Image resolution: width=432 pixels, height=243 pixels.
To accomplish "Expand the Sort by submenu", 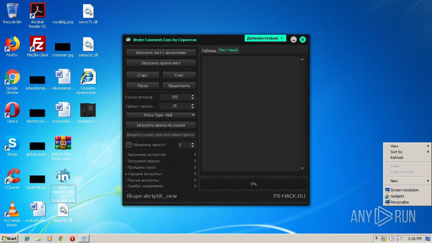I will 407,152.
